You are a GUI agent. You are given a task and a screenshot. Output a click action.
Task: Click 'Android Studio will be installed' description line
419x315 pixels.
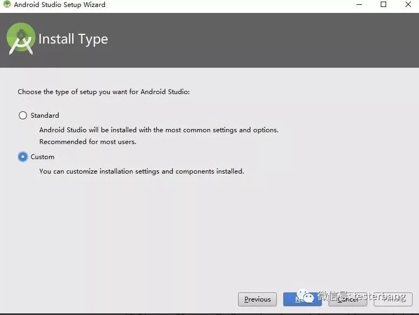click(159, 130)
